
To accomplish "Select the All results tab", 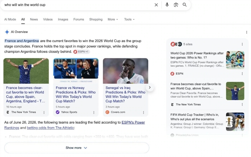I will pyautogui.click(x=23, y=19).
